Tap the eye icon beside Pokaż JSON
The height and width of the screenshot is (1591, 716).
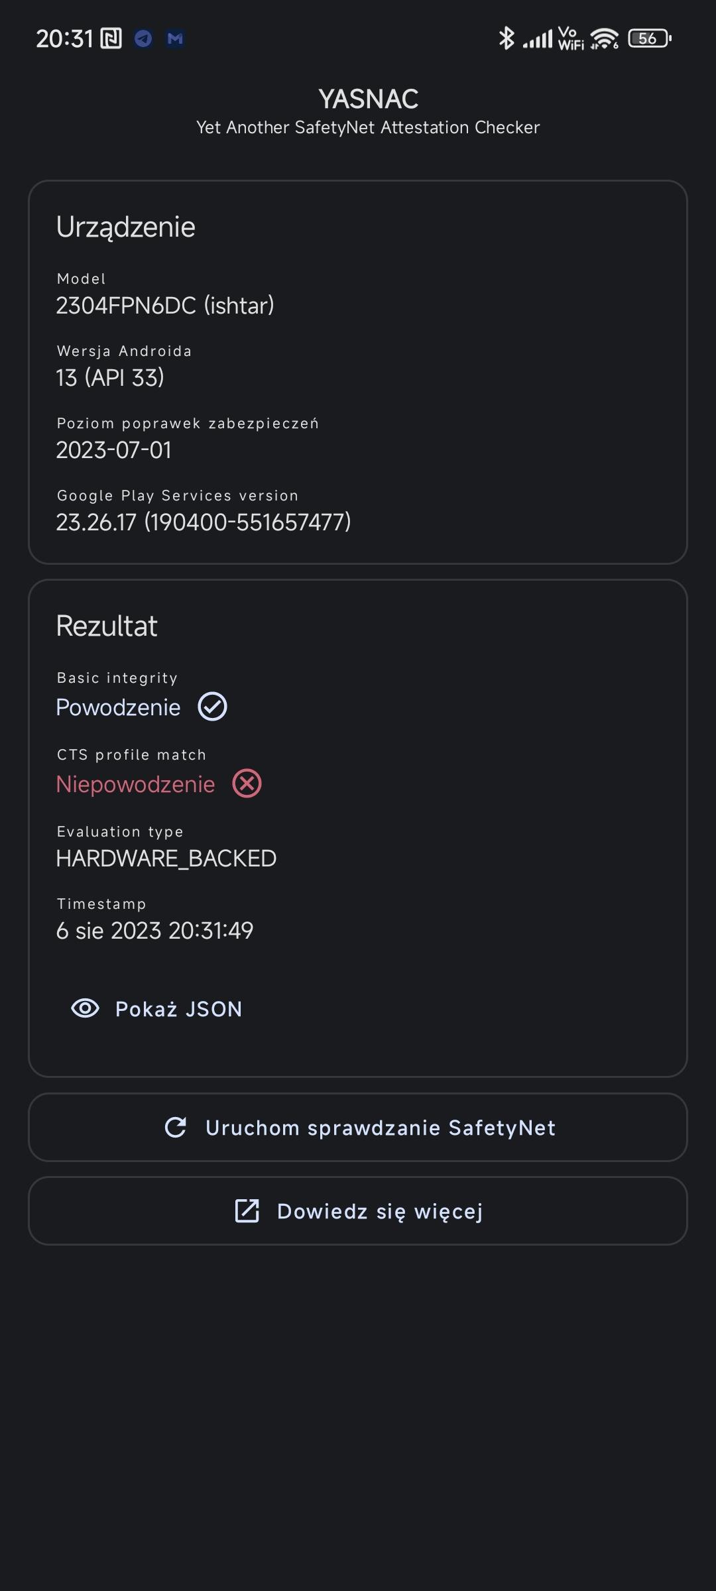click(x=85, y=1008)
